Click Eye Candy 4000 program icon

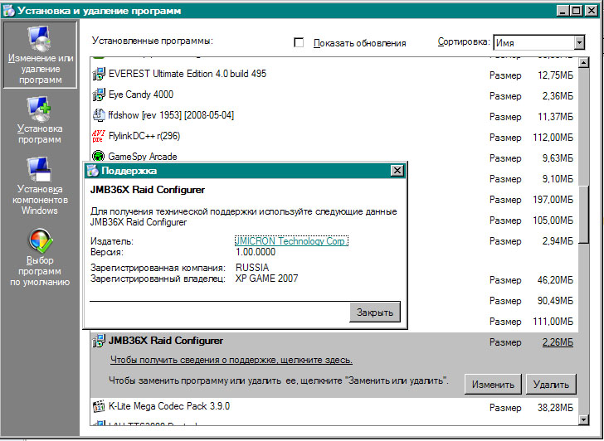pos(99,94)
